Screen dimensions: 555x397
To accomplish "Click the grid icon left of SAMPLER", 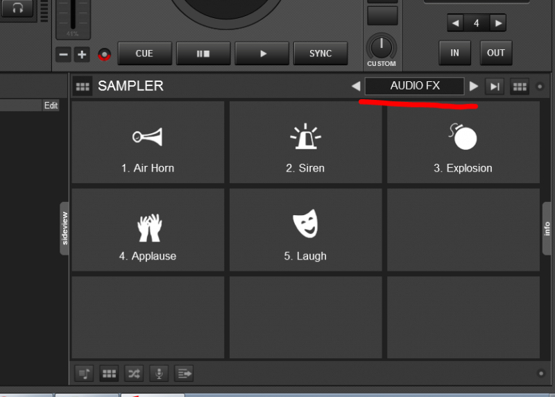I will [x=83, y=87].
